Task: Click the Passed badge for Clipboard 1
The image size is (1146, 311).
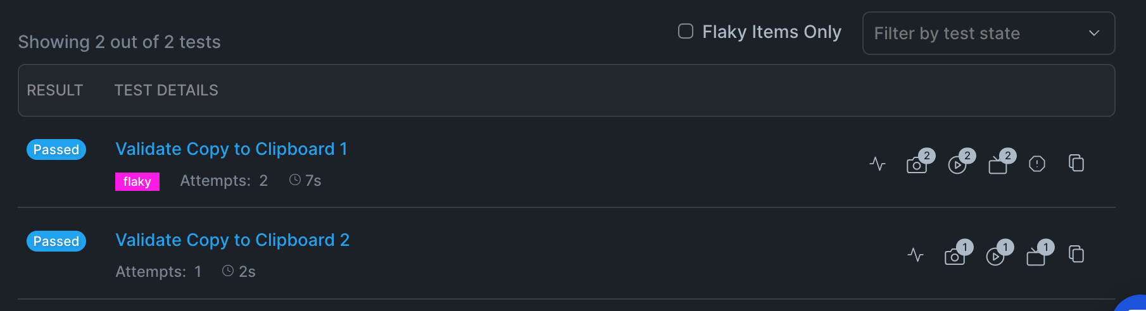Action: (56, 150)
